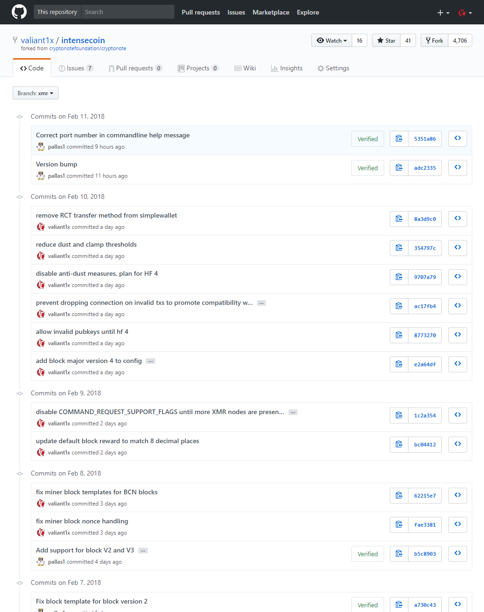Browse code at commit 1c2a354
Viewport: 484px width, 612px height.
(458, 416)
